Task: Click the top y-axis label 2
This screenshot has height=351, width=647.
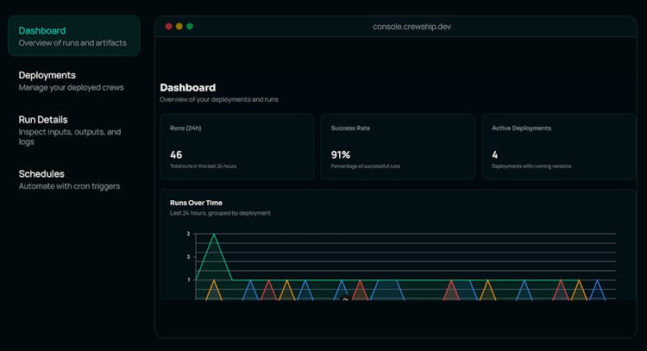Action: coord(188,234)
